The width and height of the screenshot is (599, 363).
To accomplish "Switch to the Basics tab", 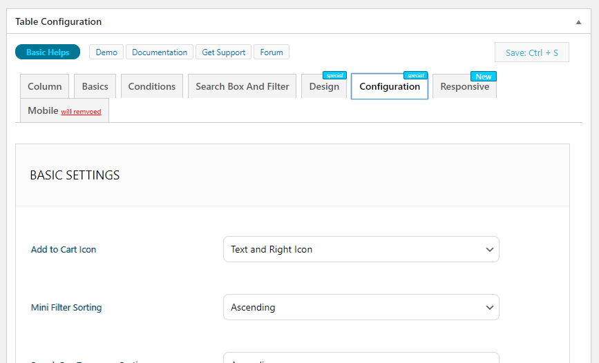I will click(95, 86).
